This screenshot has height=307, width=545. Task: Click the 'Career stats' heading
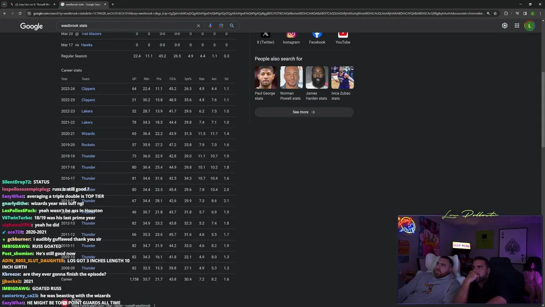tap(71, 70)
